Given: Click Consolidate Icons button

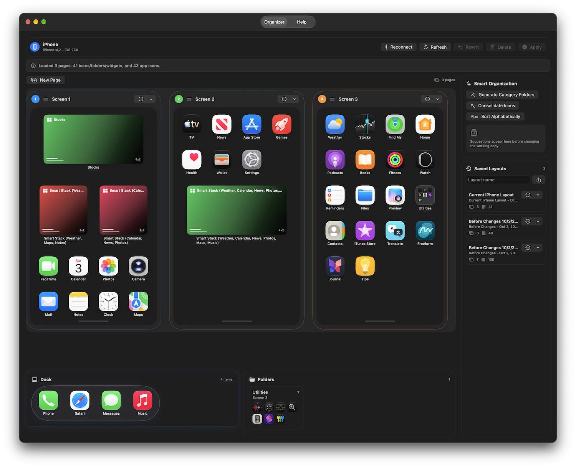Looking at the screenshot, I should (x=493, y=105).
